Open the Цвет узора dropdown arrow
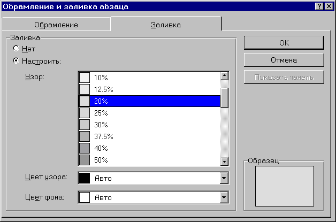Image resolution: width=336 pixels, height=222 pixels. pos(225,178)
